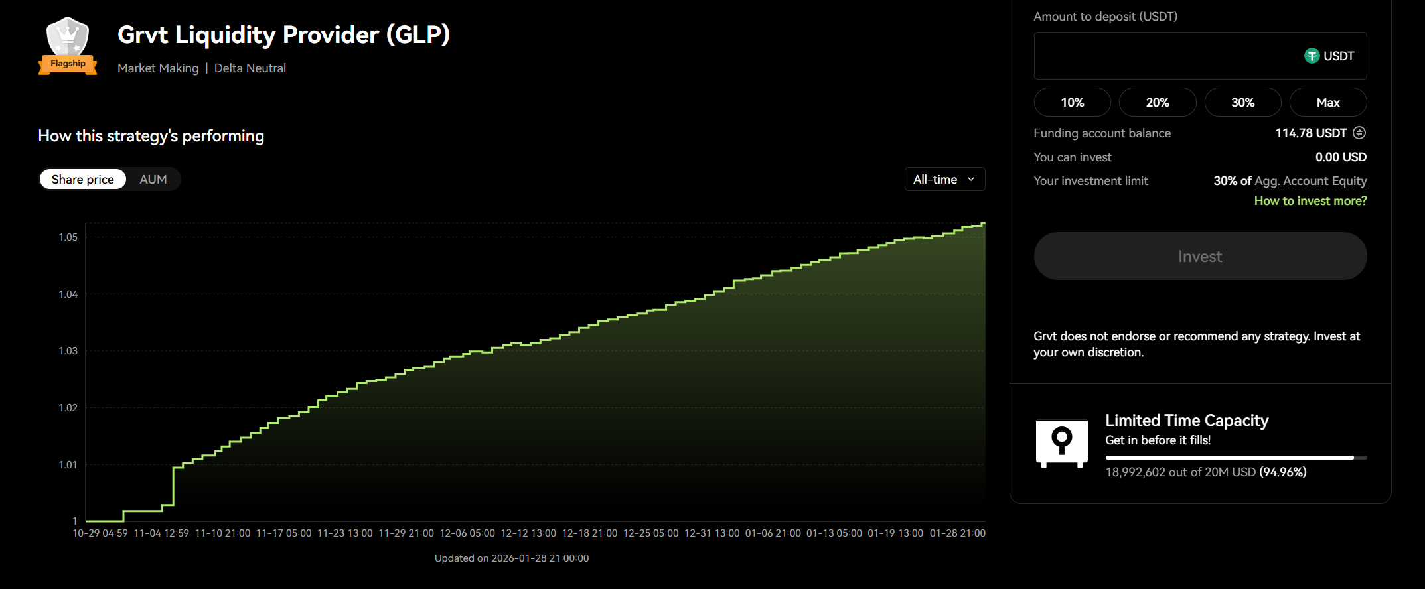Select the 20% amount button
The height and width of the screenshot is (589, 1425).
click(x=1158, y=103)
